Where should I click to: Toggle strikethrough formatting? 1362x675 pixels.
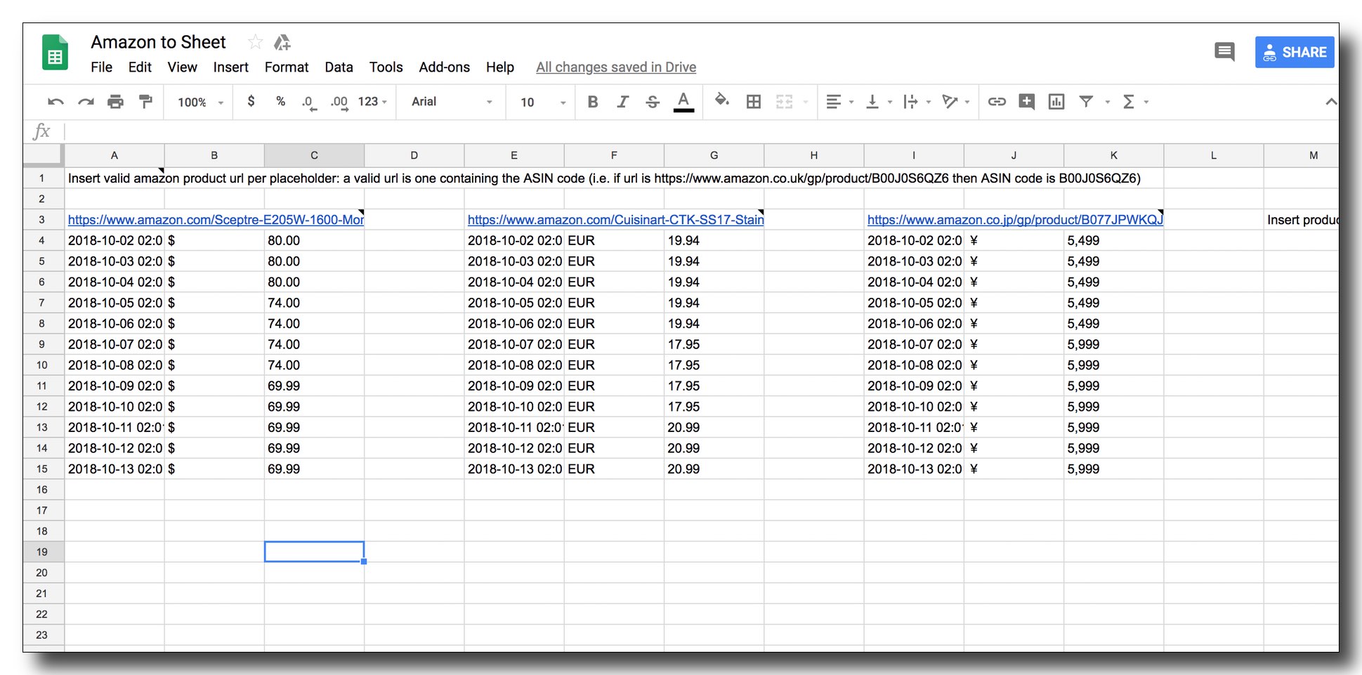tap(653, 102)
